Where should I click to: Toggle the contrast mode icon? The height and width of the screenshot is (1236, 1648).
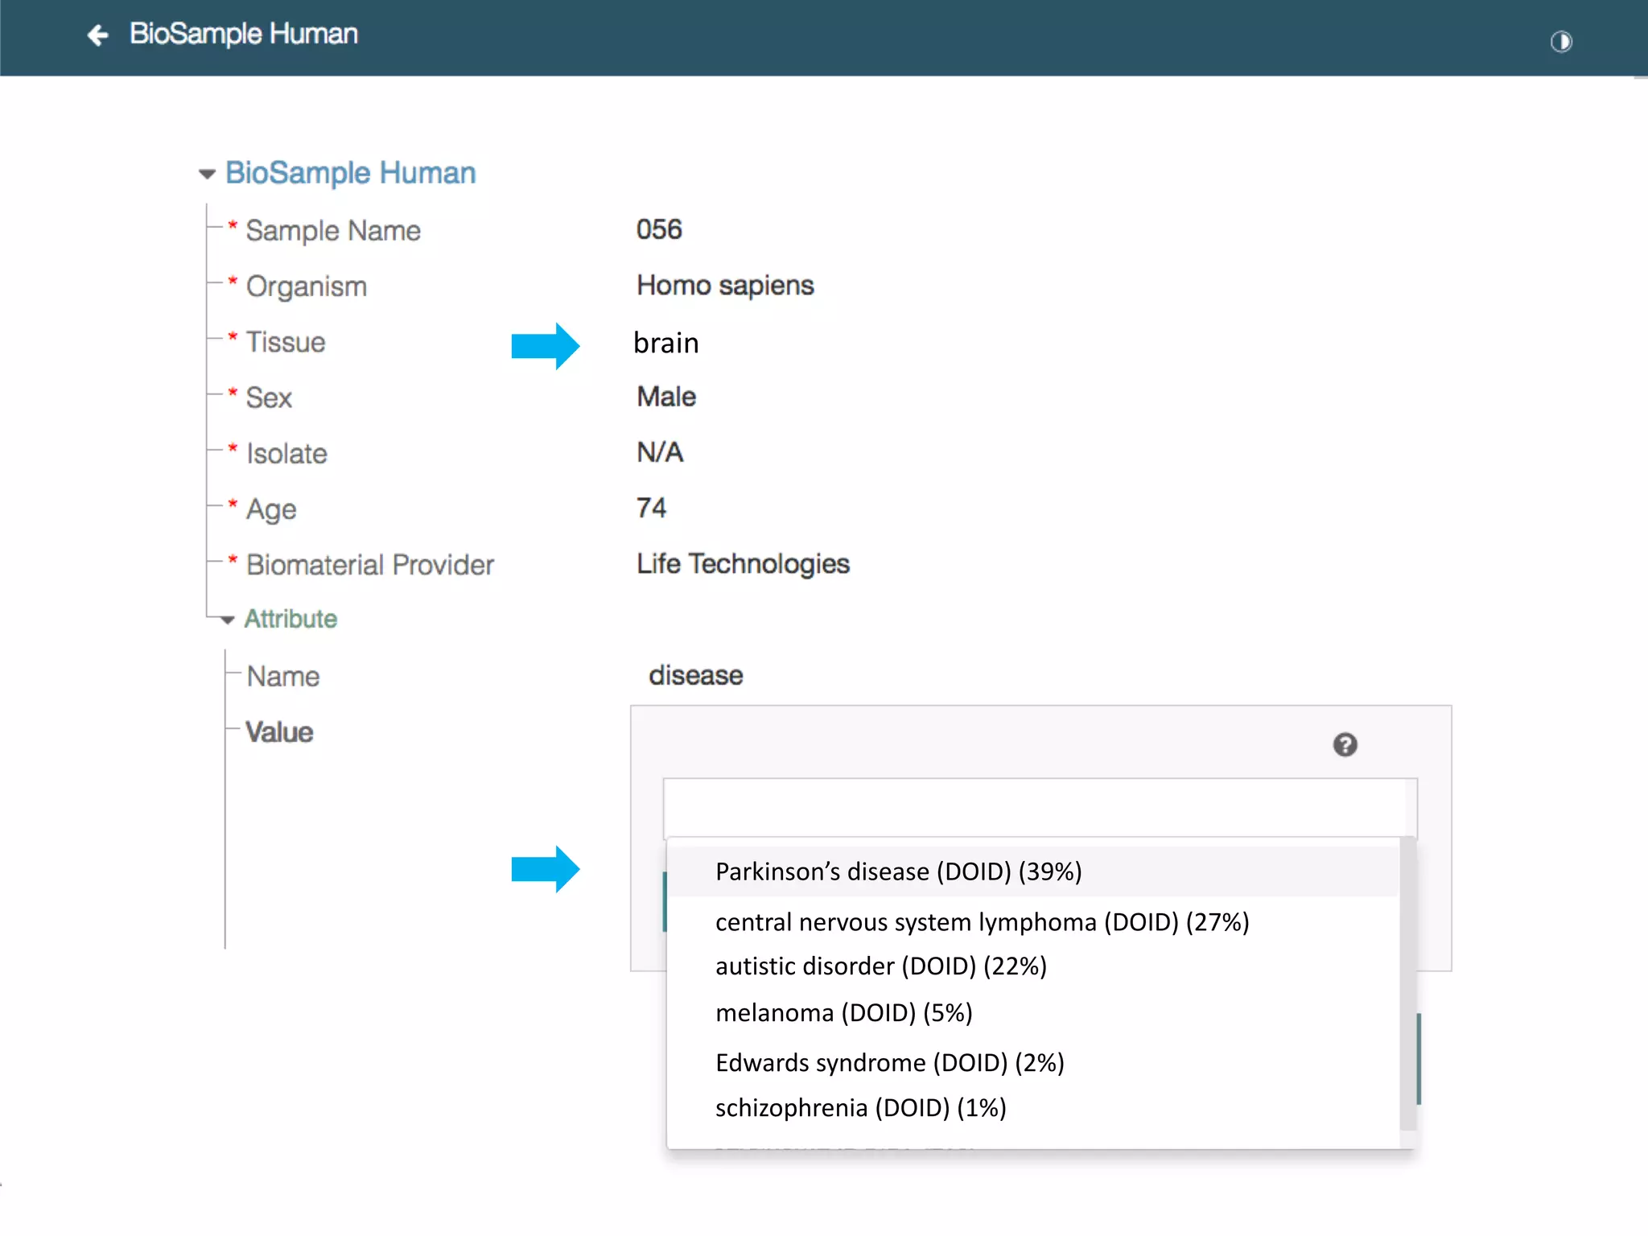pos(1560,41)
